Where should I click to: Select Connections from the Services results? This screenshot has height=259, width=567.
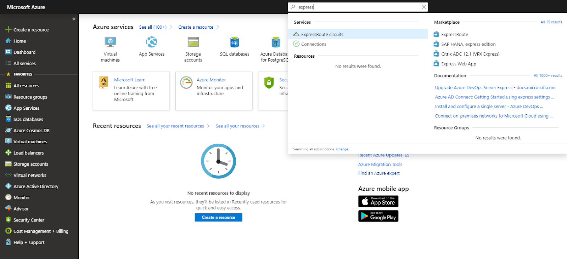314,44
